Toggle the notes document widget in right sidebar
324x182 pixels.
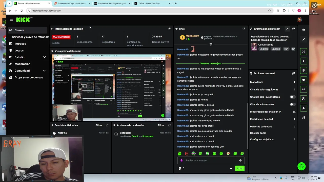[x=303, y=70]
